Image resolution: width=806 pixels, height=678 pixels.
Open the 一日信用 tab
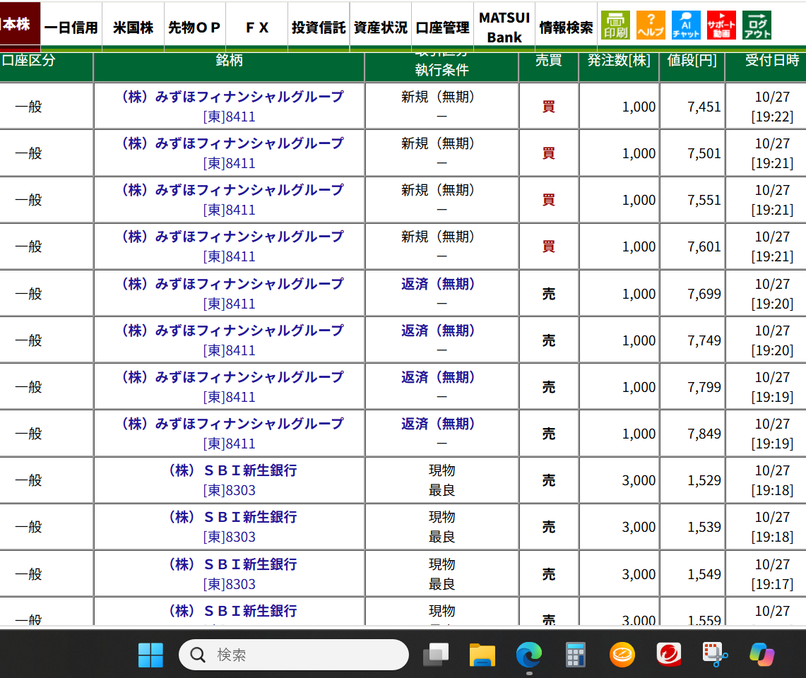tap(71, 28)
